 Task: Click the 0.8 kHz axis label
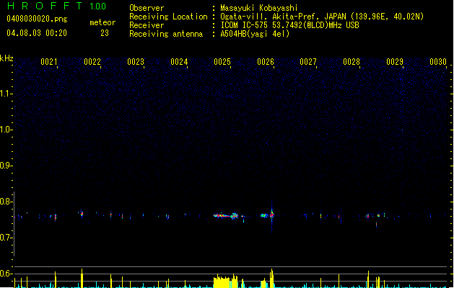pos(6,202)
